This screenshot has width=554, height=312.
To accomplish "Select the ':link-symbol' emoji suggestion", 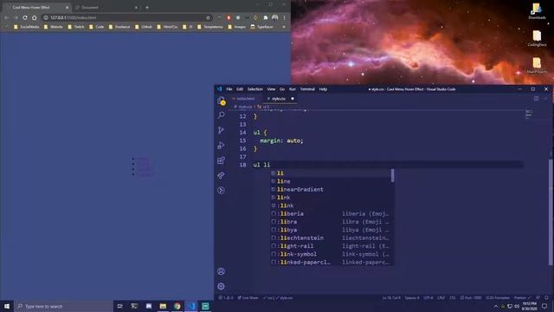I will click(332, 254).
